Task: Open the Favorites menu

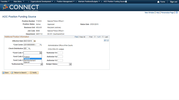Action: tap(5, 2)
